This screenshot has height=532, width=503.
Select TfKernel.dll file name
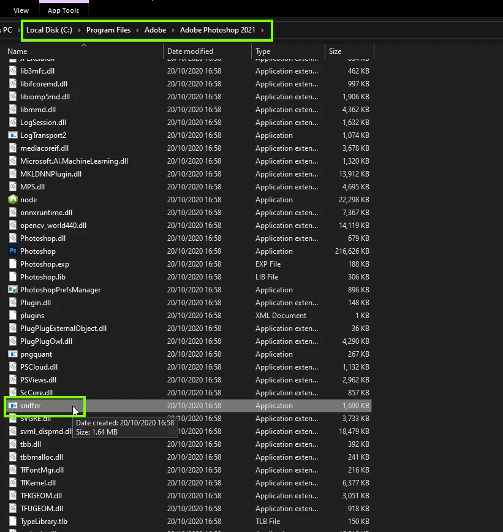point(38,483)
